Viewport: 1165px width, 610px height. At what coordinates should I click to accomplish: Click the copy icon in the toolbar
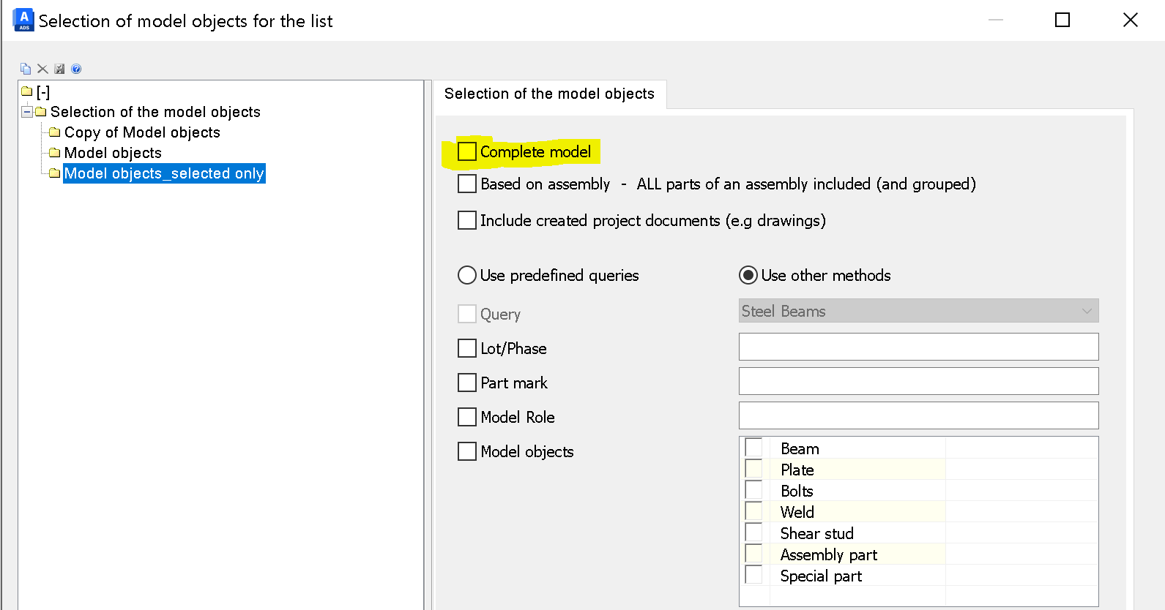26,69
